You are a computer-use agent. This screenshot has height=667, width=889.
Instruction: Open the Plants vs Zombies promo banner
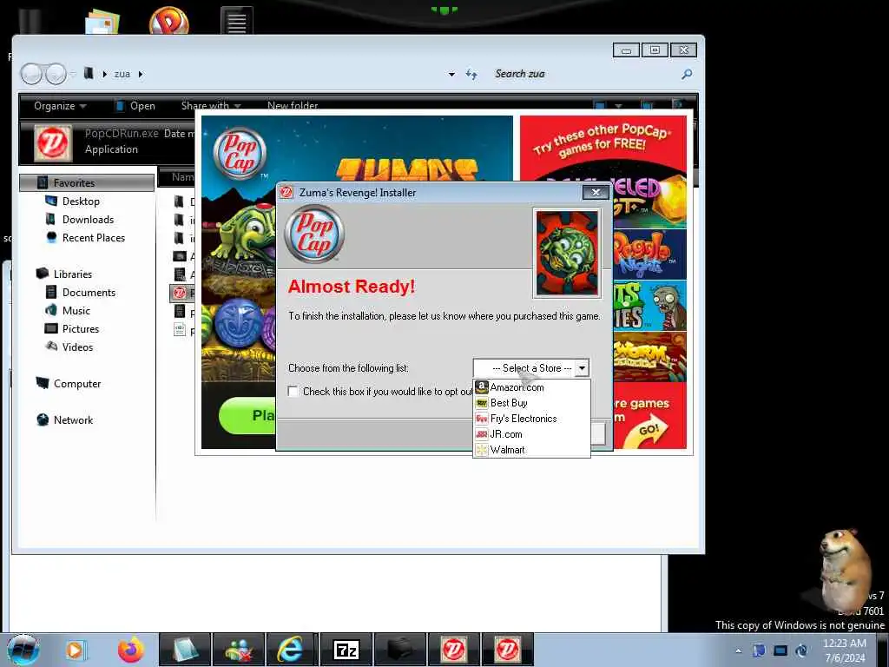click(x=650, y=305)
